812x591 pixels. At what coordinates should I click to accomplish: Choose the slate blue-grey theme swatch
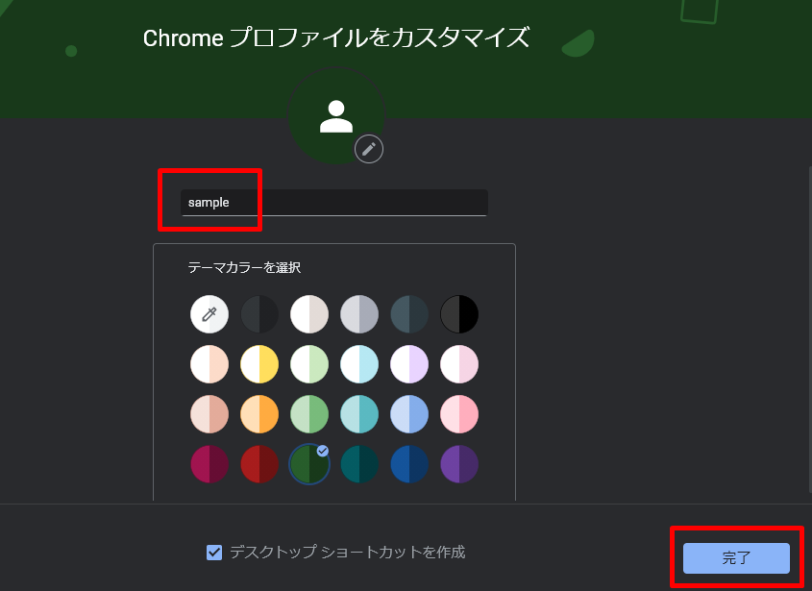(409, 314)
